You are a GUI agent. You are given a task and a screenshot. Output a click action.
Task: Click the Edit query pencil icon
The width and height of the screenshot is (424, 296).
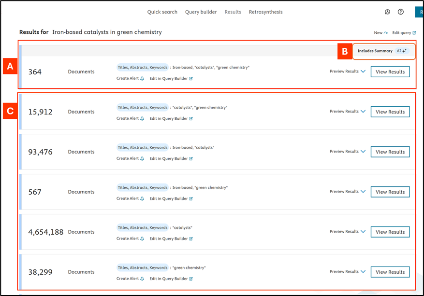(x=414, y=33)
